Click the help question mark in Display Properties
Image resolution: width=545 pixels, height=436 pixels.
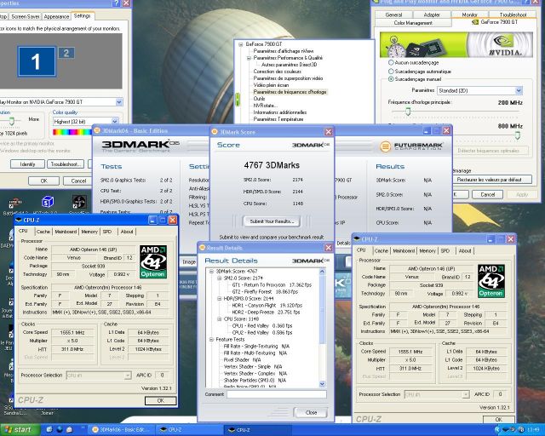coord(116,3)
